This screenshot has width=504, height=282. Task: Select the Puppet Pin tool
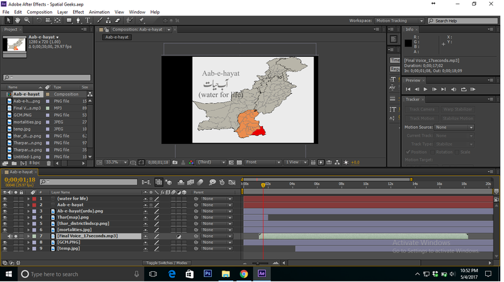tap(142, 21)
